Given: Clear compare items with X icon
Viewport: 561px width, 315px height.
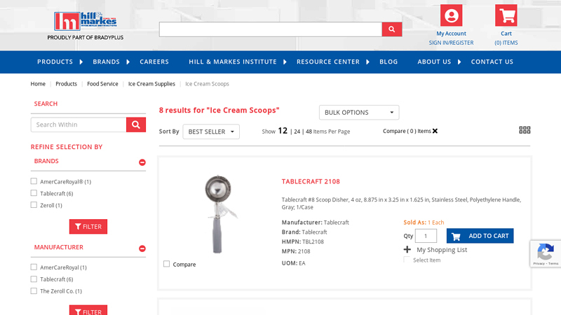Looking at the screenshot, I should tap(435, 131).
